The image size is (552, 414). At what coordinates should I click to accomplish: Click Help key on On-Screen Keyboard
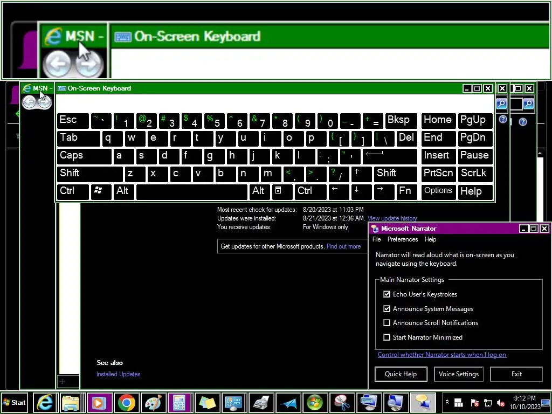click(475, 191)
